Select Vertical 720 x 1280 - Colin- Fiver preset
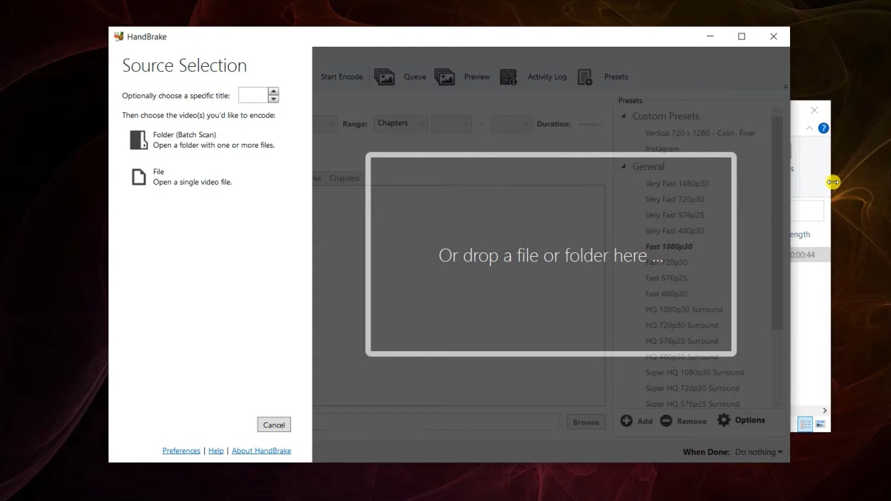891x501 pixels. [700, 133]
